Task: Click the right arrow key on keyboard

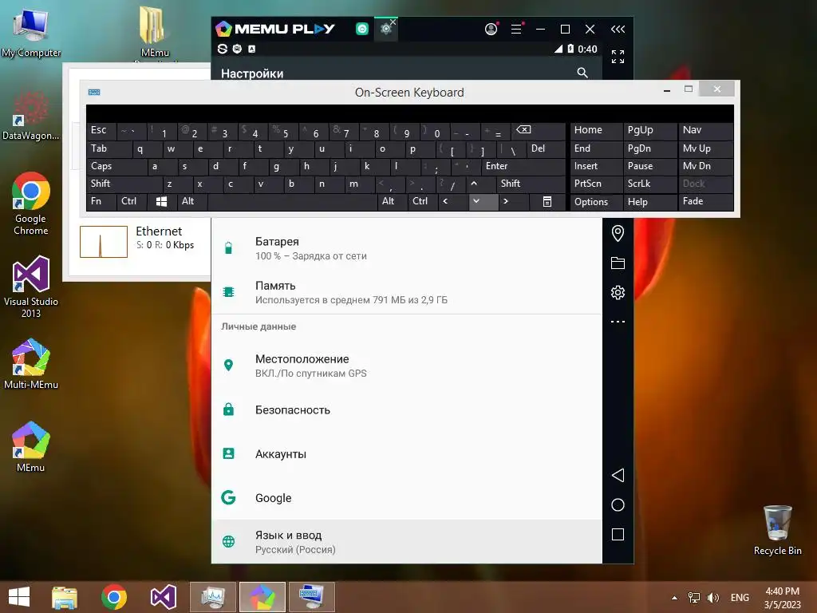Action: 513,202
